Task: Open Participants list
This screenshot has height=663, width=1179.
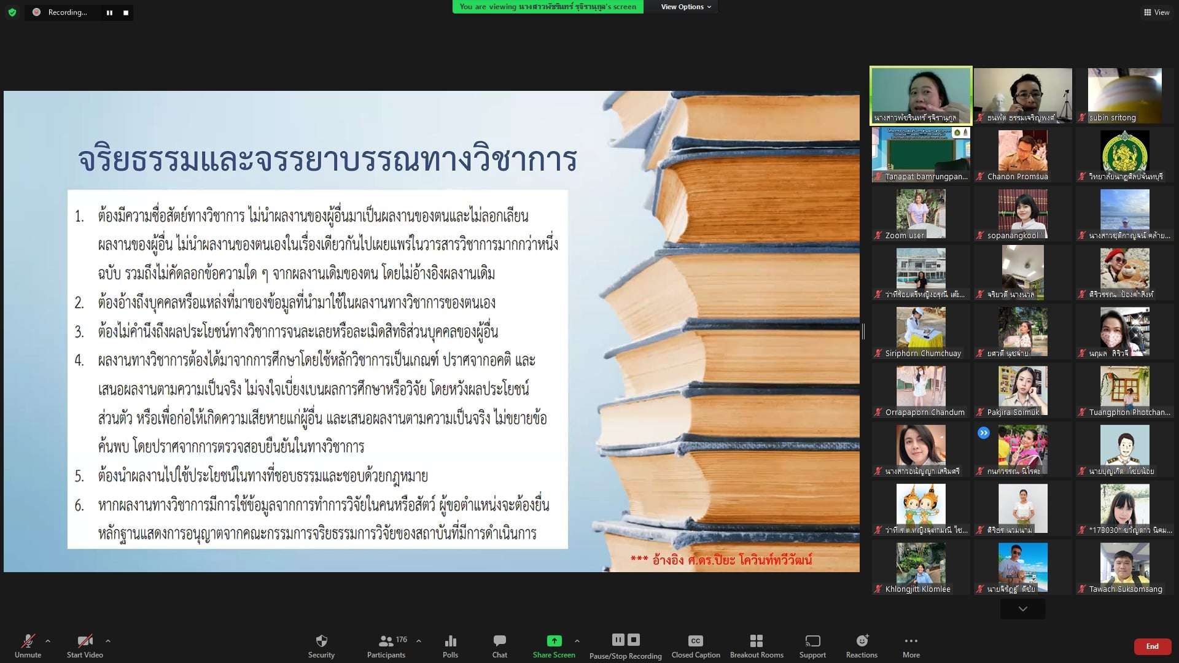Action: point(386,642)
